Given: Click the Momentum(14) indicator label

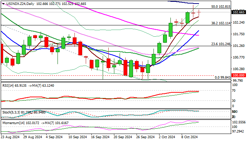Looking at the screenshot, I should coord(13,123).
